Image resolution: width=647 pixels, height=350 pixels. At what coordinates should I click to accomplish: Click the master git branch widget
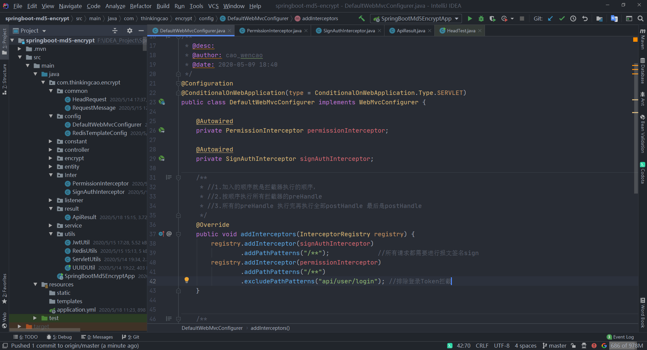pos(554,346)
